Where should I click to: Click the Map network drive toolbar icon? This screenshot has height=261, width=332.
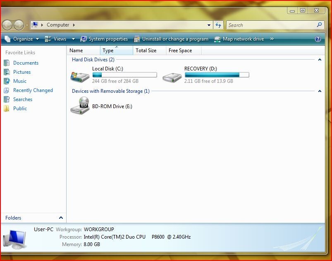[217, 39]
